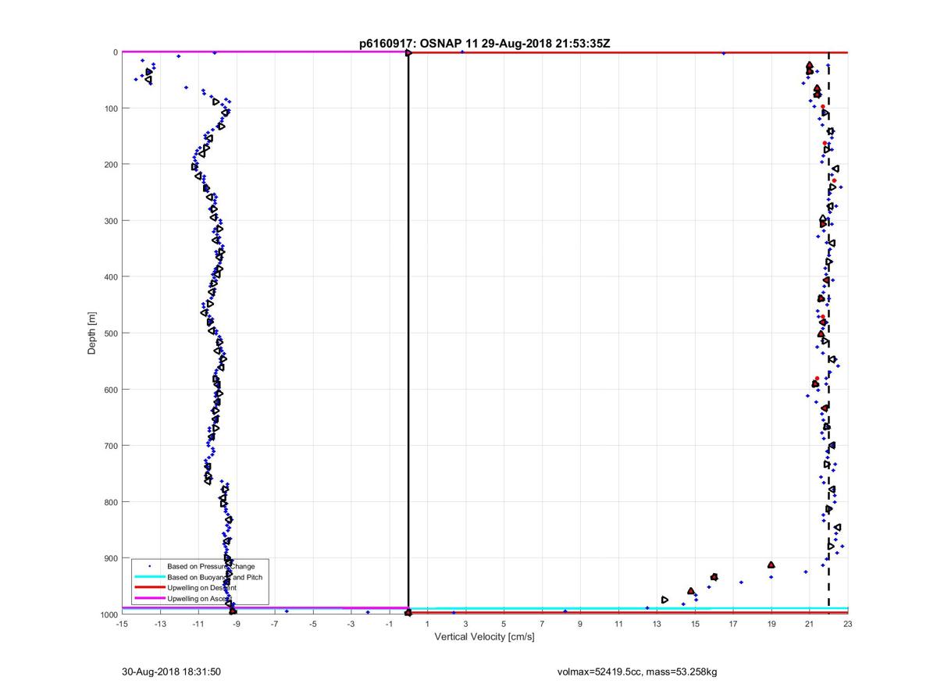Click the timestamp "30-Aug-2018 18:31:50"
This screenshot has height=691, width=937.
coord(171,671)
